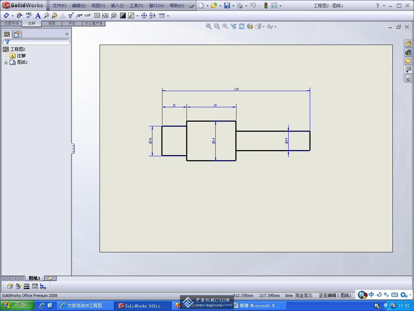Switch to the 办公室产品 tab
The image size is (414, 311).
pos(94,23)
